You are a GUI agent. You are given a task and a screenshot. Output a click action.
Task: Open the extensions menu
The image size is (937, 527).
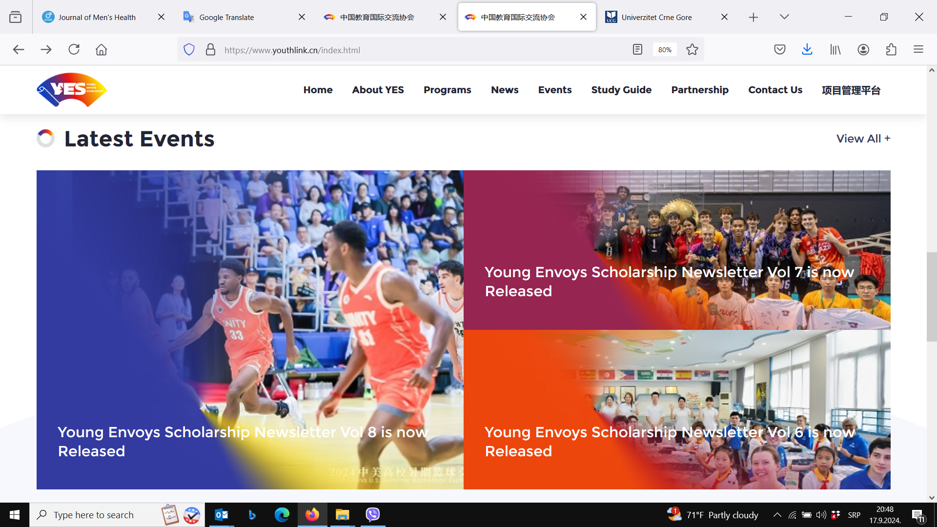tap(891, 50)
